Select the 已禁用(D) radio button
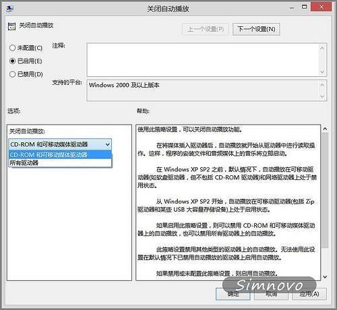This screenshot has height=310, width=337. click(x=13, y=74)
